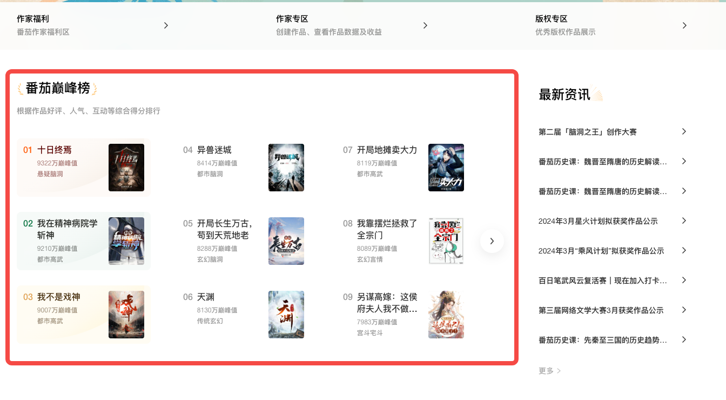Image resolution: width=726 pixels, height=400 pixels.
Task: Expand the 百日笔武风云复活赛 news chevron
Action: pos(684,280)
